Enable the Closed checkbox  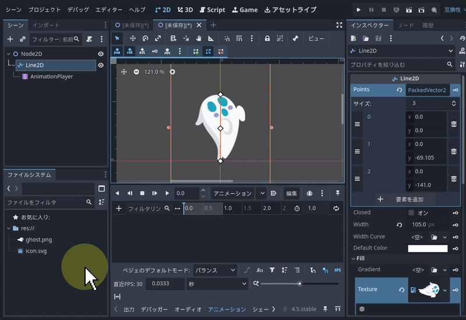(411, 213)
